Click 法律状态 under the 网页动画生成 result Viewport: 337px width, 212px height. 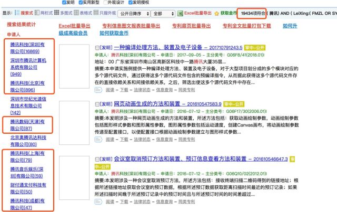pyautogui.click(x=142, y=140)
